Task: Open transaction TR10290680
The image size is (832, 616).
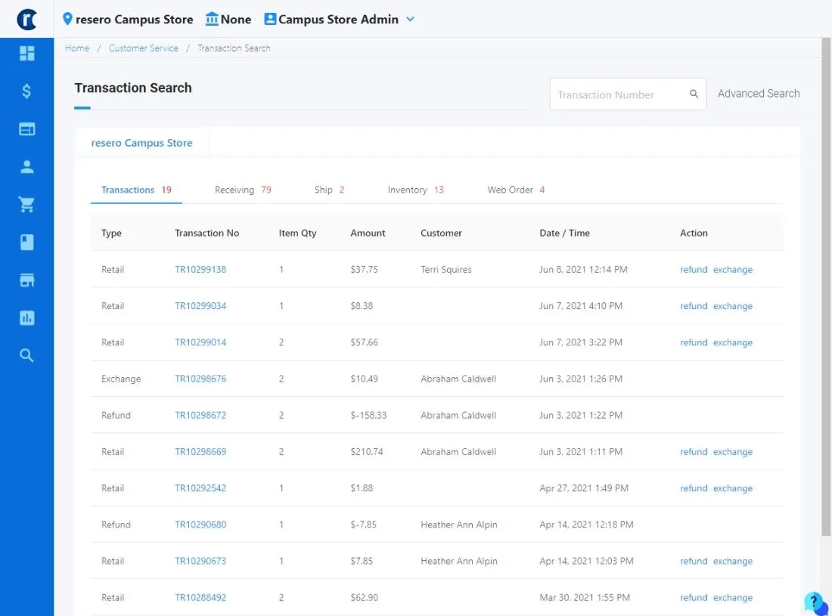Action: (200, 525)
